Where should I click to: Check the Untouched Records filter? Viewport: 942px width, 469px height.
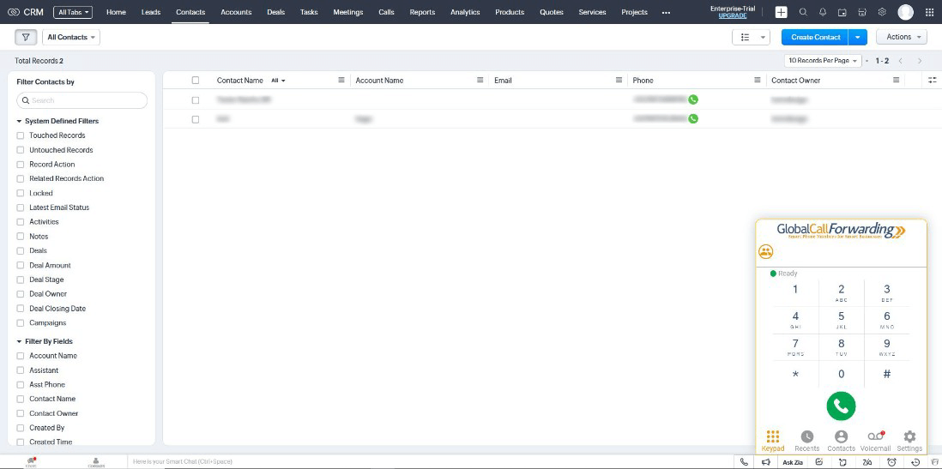21,150
